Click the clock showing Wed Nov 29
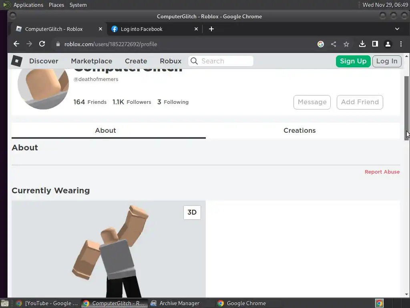The height and width of the screenshot is (308, 410). pos(385,5)
